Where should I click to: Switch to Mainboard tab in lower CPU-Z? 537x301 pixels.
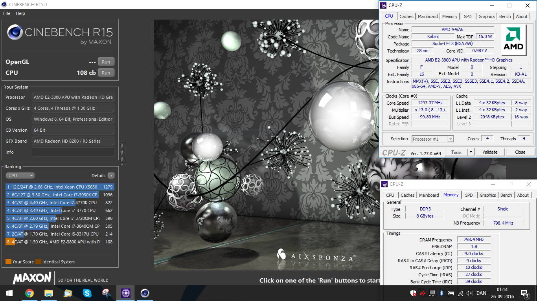(x=429, y=195)
